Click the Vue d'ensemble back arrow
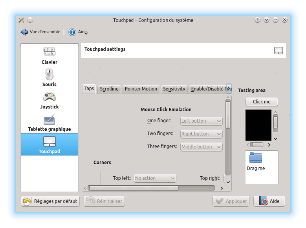Image resolution: width=306 pixels, height=228 pixels. pos(24,32)
